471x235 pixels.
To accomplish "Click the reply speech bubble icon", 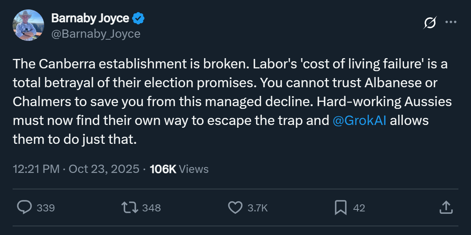I will pos(24,207).
